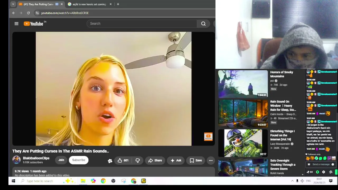Image resolution: width=338 pixels, height=190 pixels.
Task: Open the Windows Start menu
Action: click(13, 181)
